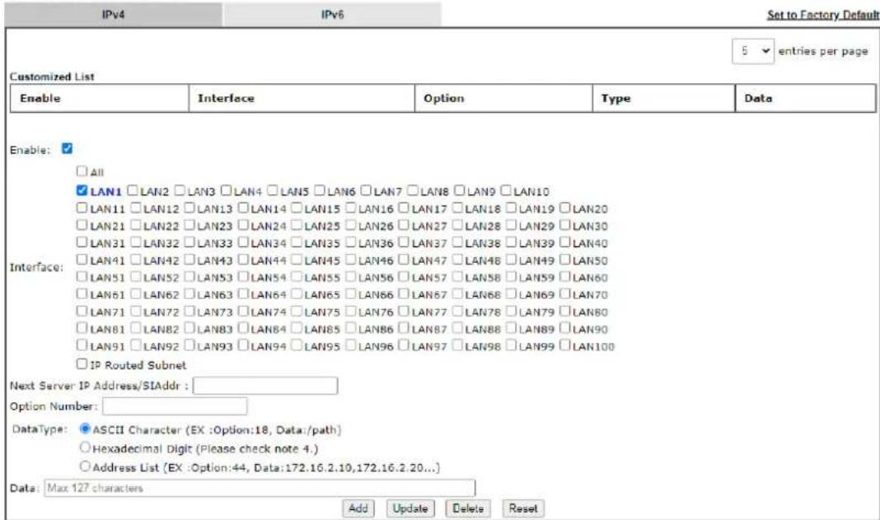Select the LAN80 checkbox
Image resolution: width=880 pixels, height=520 pixels.
(564, 311)
